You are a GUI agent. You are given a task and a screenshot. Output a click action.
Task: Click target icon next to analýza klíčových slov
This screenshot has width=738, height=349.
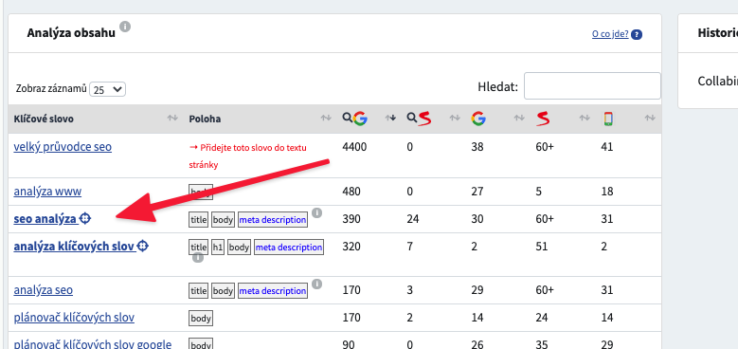[143, 246]
